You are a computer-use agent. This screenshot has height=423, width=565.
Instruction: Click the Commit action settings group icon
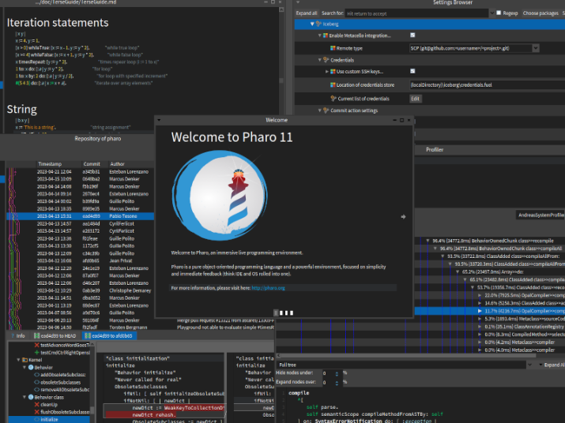(x=326, y=110)
